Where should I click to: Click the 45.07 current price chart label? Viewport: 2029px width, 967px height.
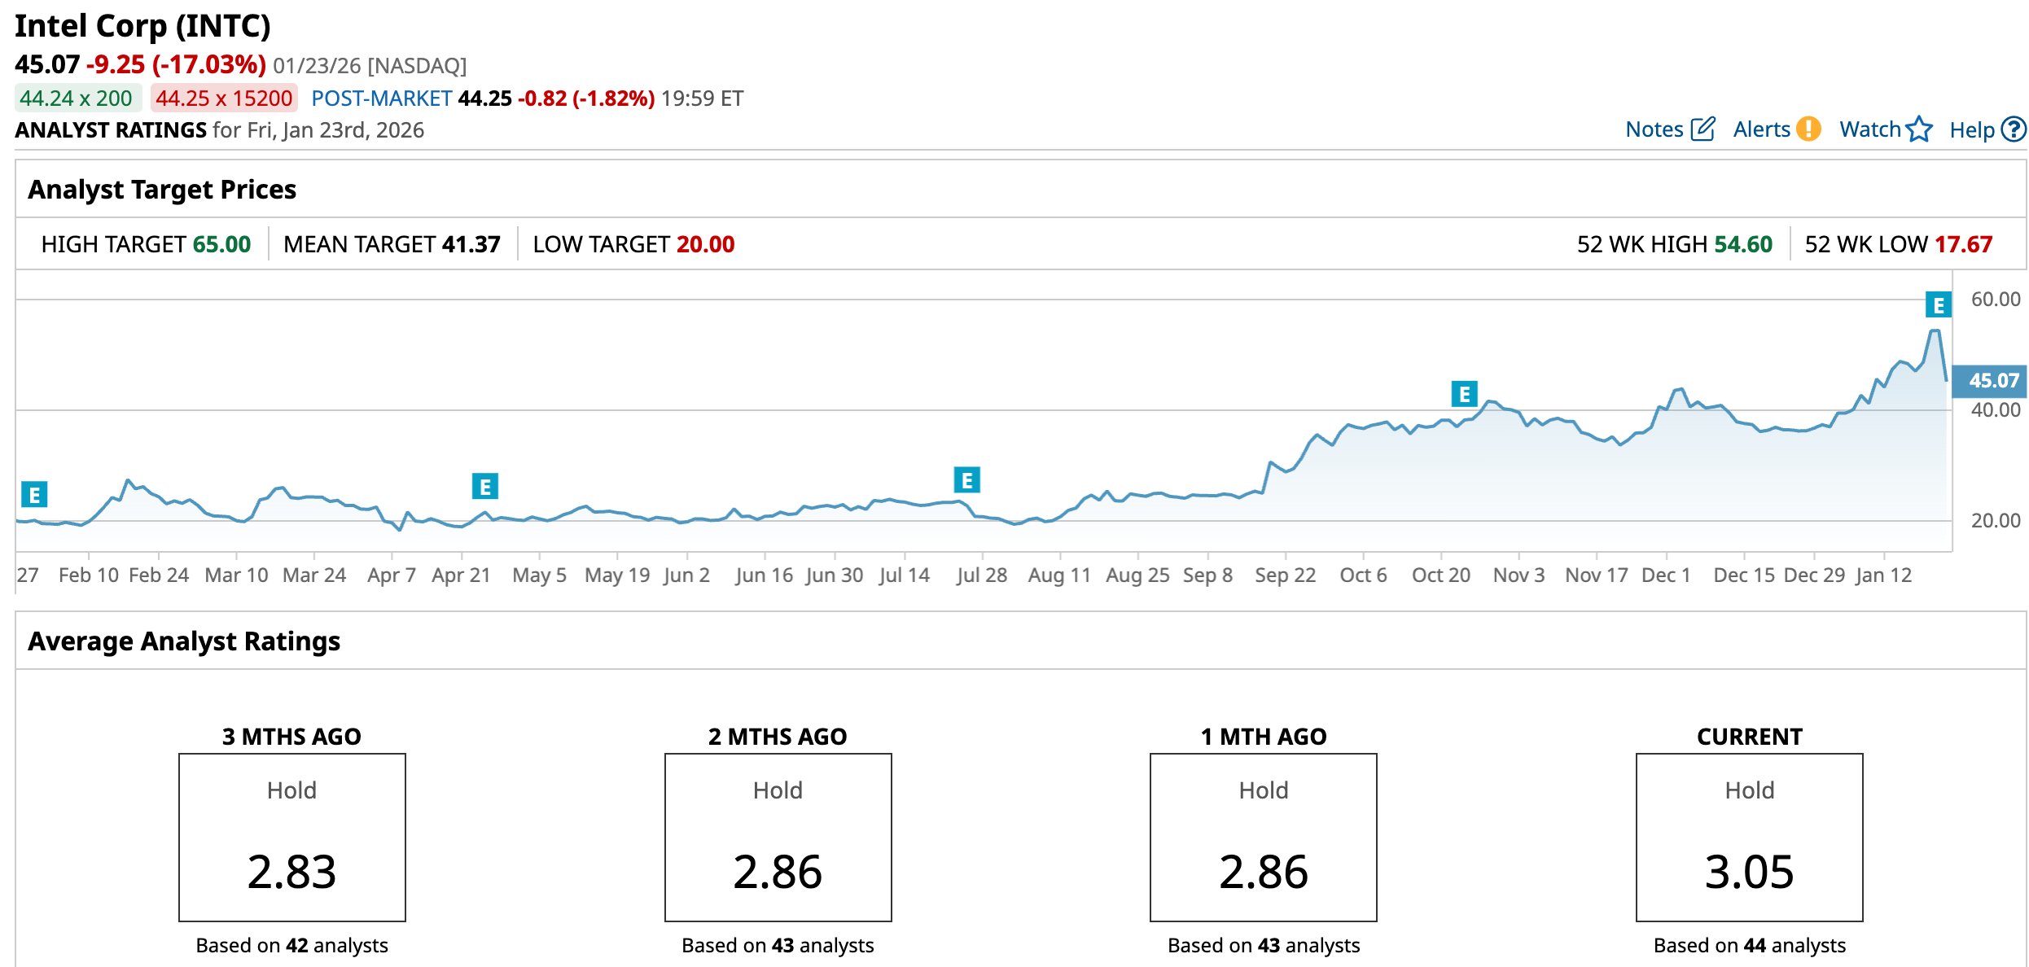pos(1991,381)
